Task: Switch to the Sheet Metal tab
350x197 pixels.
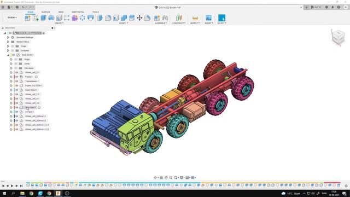Action: [x=78, y=12]
